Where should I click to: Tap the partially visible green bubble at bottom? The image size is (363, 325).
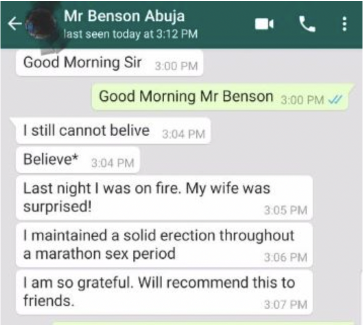coord(203,322)
